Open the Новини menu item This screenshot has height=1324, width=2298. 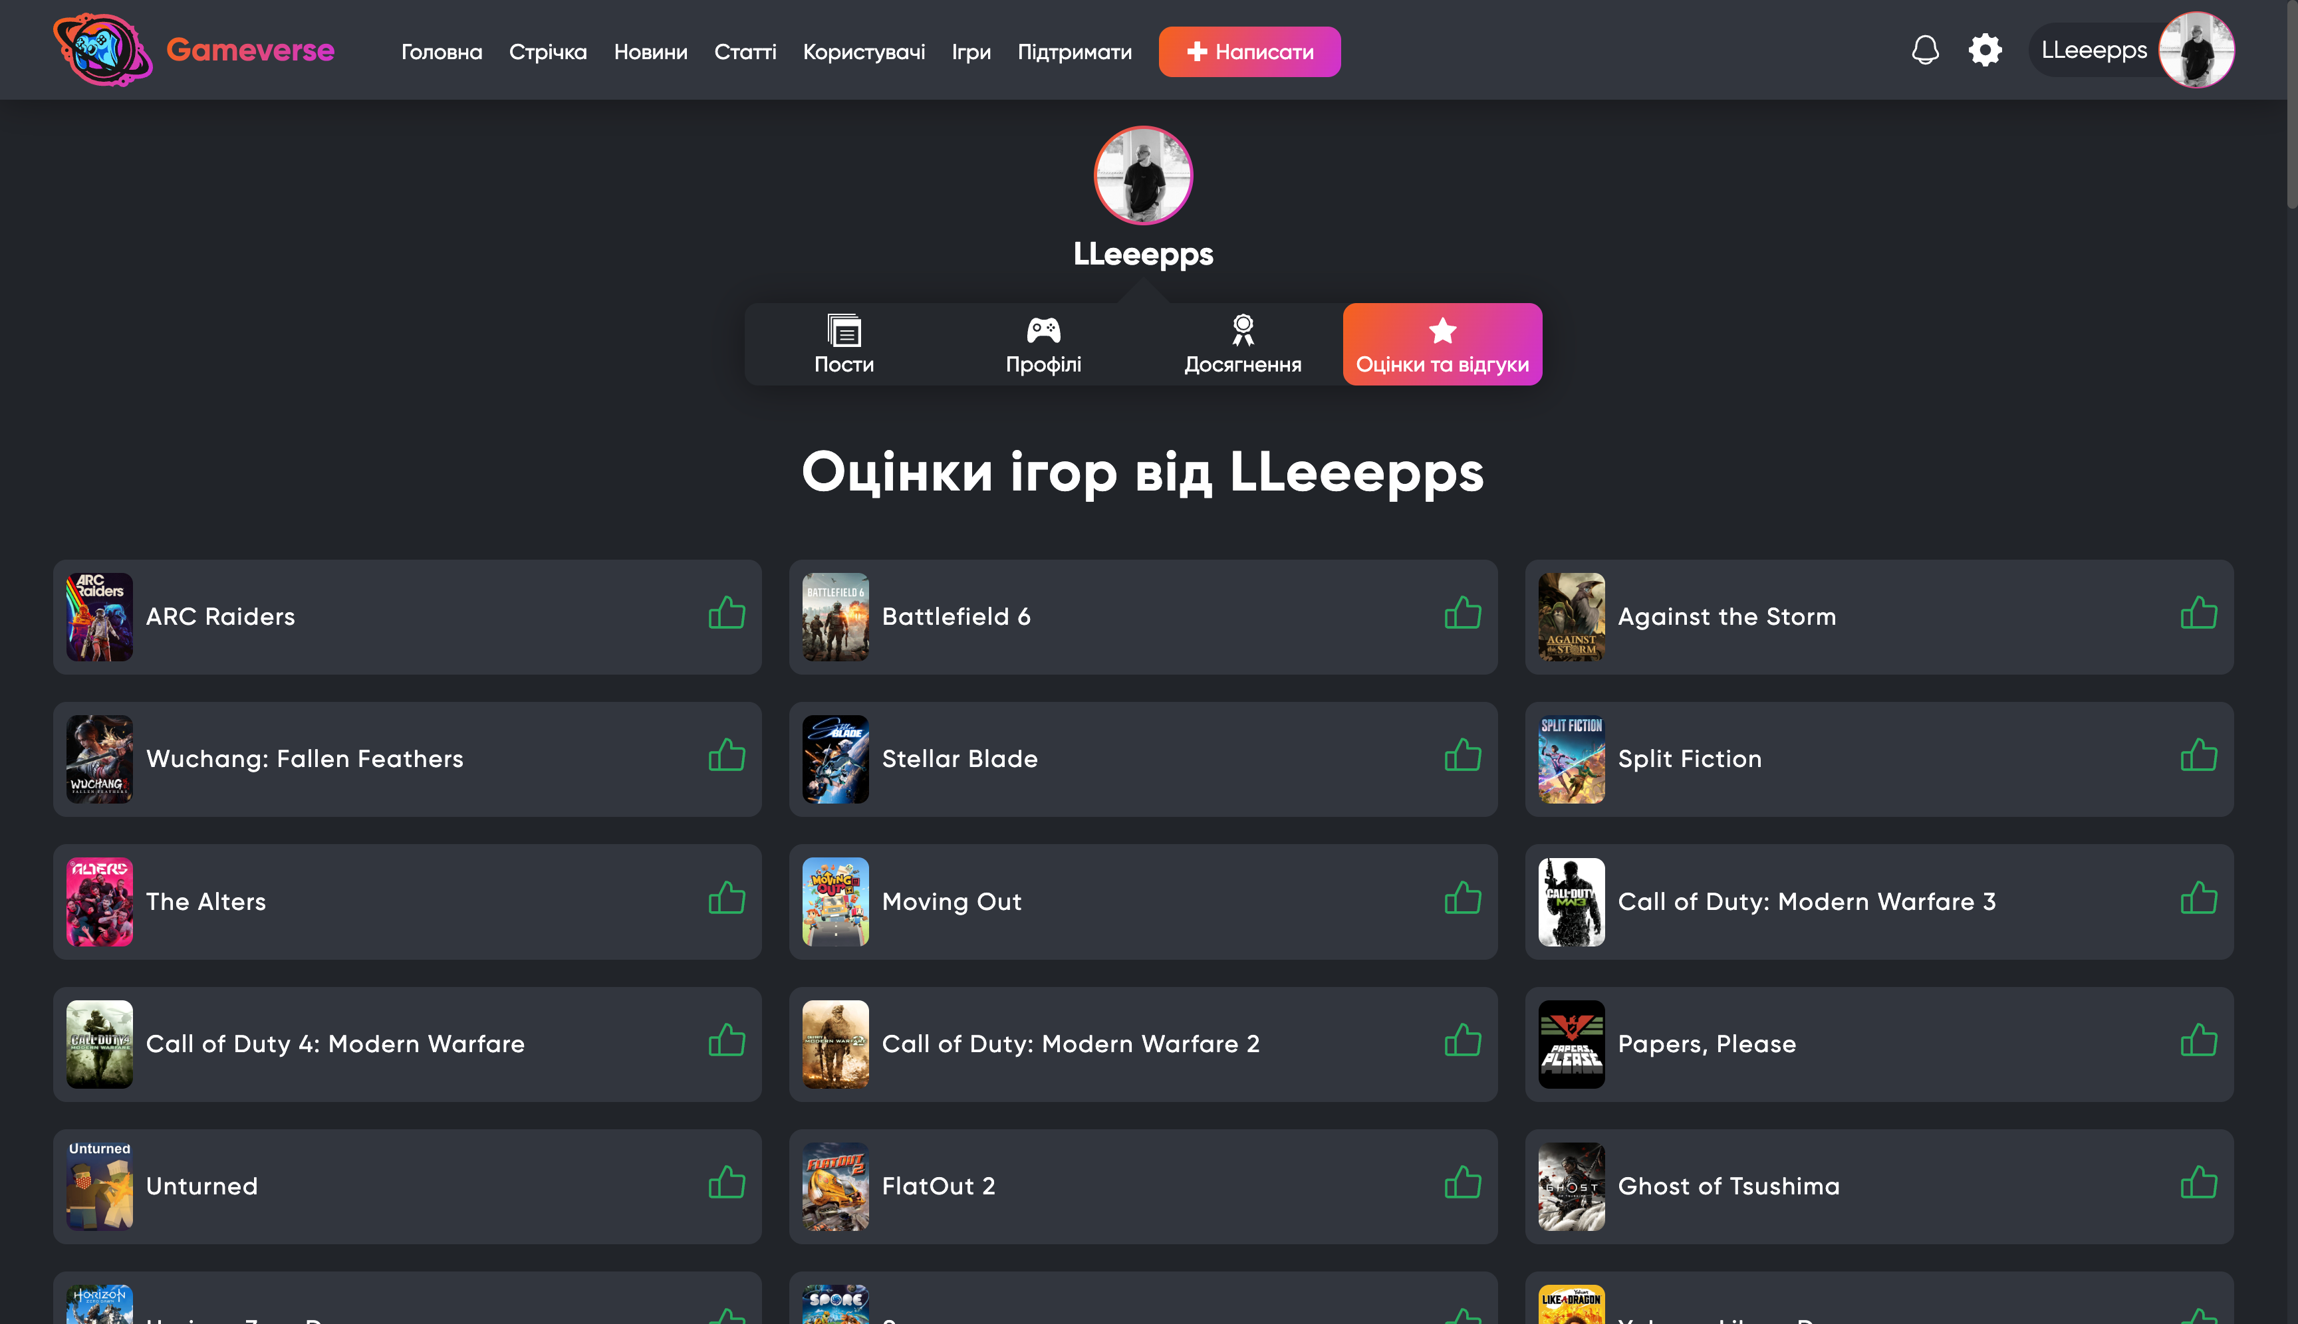pyautogui.click(x=650, y=52)
